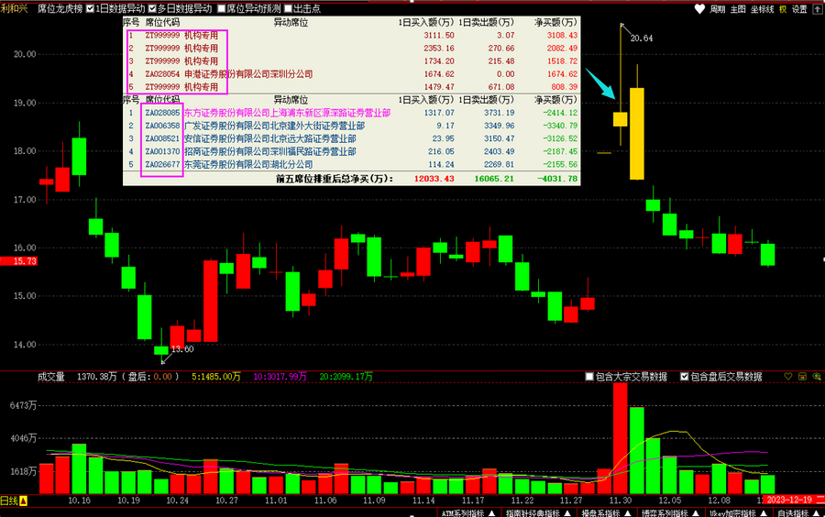Click the 招商证券 深圳福民路 seat row

point(351,151)
